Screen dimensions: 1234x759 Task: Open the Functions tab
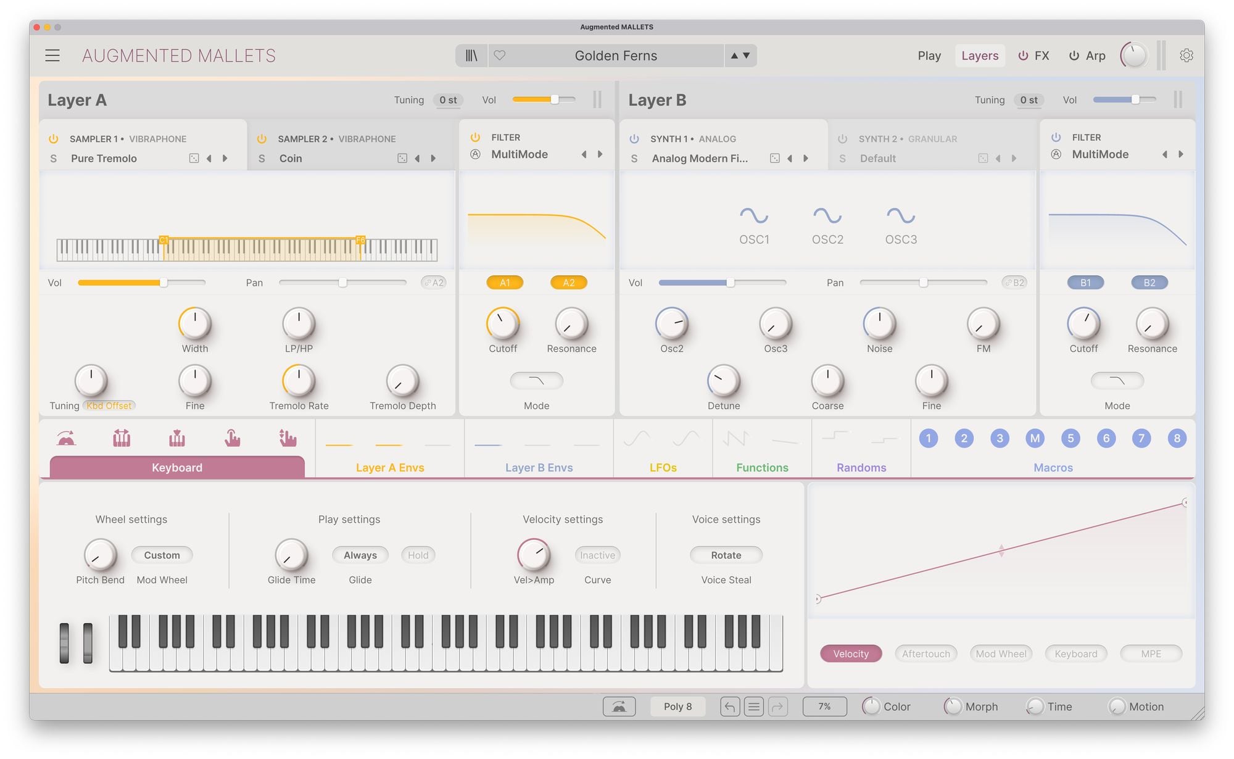[762, 467]
